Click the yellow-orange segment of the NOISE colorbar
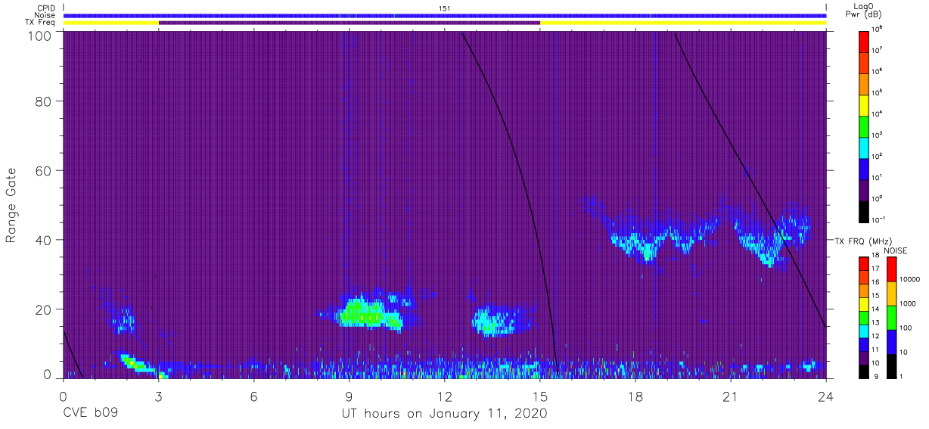The image size is (929, 429). [891, 293]
